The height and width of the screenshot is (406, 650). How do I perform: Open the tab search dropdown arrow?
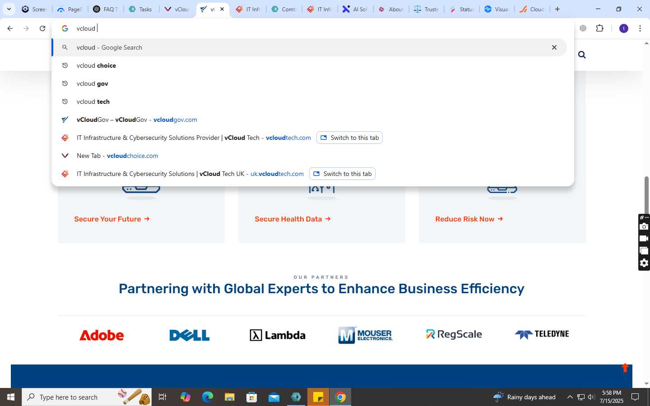point(9,9)
